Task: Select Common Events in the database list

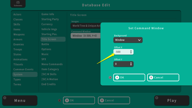Action: [23, 70]
